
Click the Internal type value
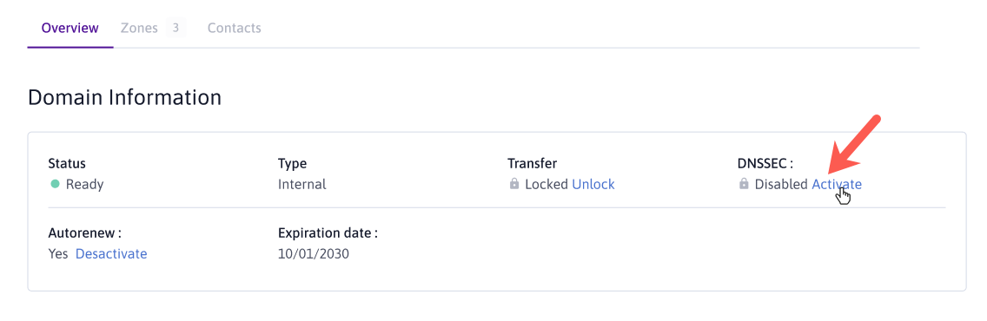pos(302,184)
